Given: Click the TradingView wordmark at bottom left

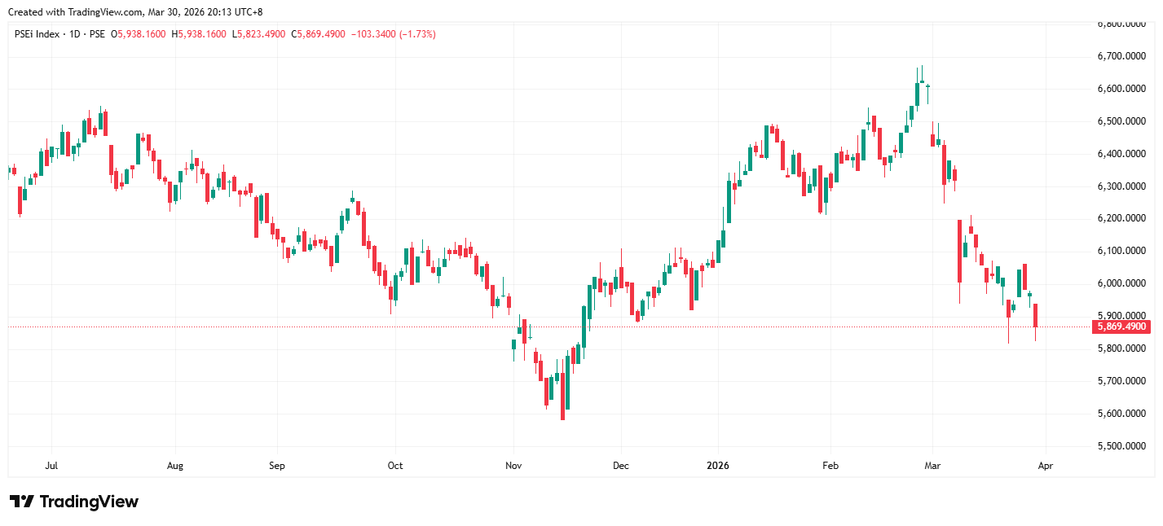Looking at the screenshot, I should pyautogui.click(x=89, y=502).
